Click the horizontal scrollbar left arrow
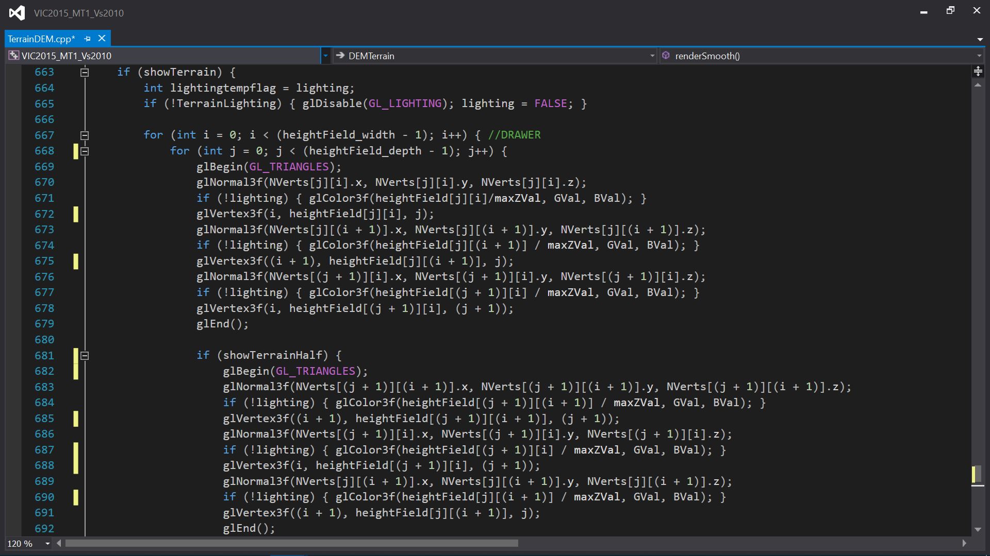Screen dimensions: 990x556 point(59,543)
